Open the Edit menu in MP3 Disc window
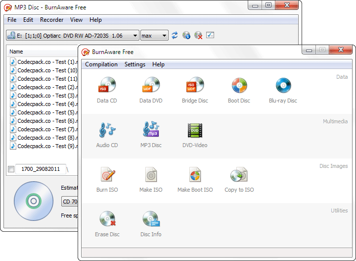Screen dimensions: 356x261 point(28,20)
